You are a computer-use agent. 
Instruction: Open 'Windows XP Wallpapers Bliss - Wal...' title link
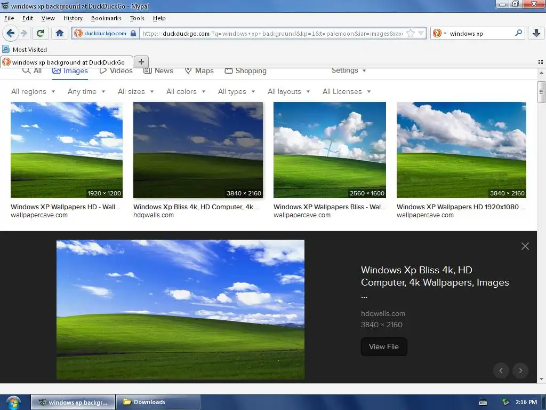(330, 207)
